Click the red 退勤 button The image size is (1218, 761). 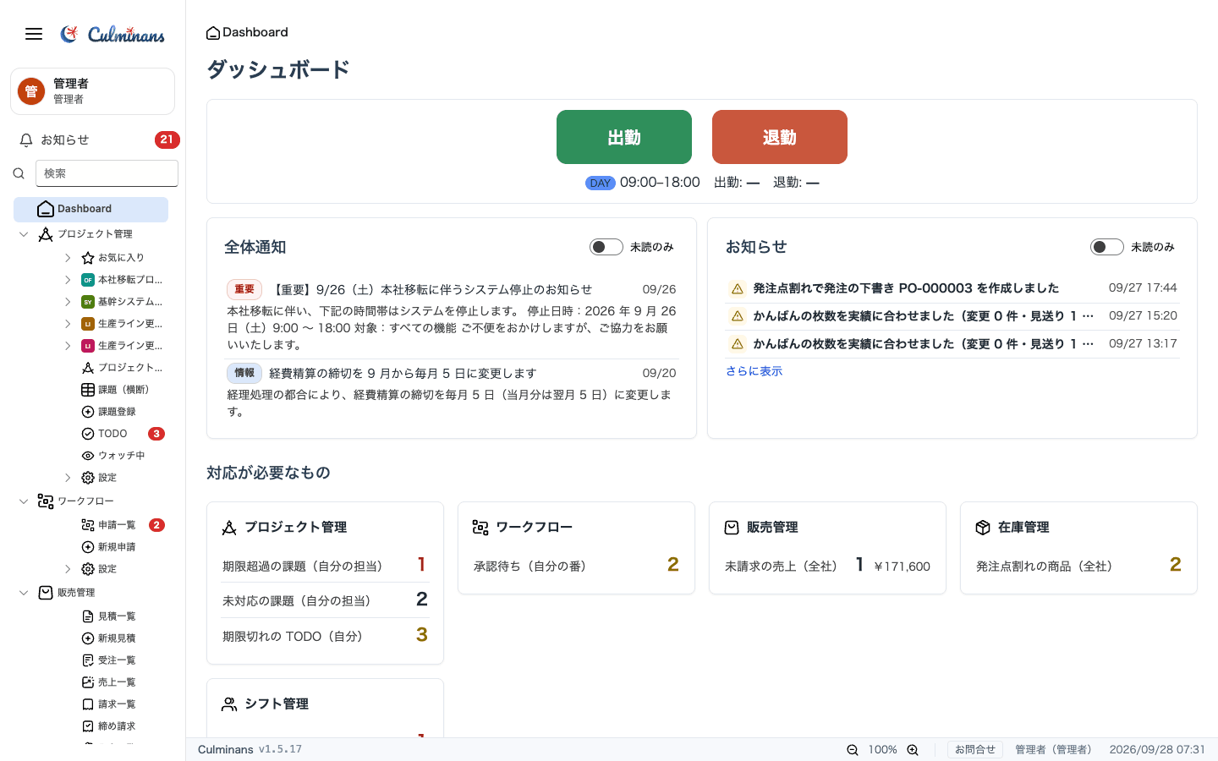pyautogui.click(x=780, y=137)
